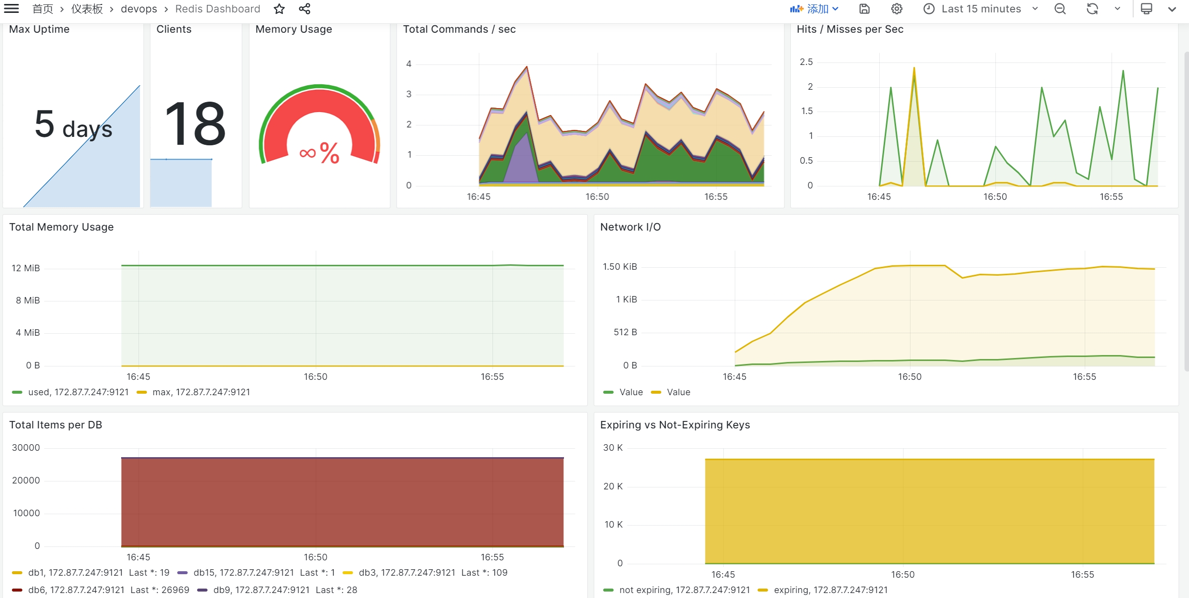Expand the auto-refresh interval dropdown
The image size is (1189, 598).
coord(1118,9)
